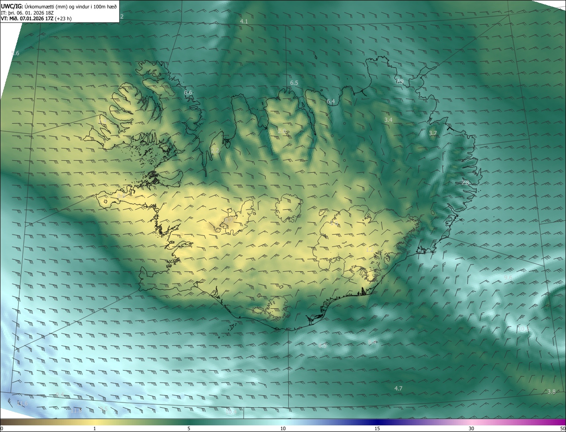Screen dimensions: 566x432
Task: Click the value label 3.8 on the map
Action: (x=551, y=392)
